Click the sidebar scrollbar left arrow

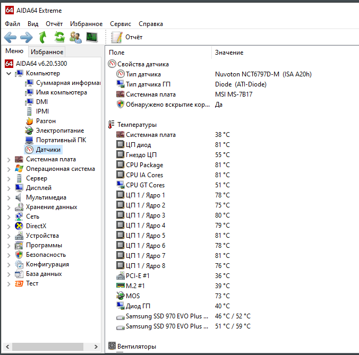coord(7,347)
